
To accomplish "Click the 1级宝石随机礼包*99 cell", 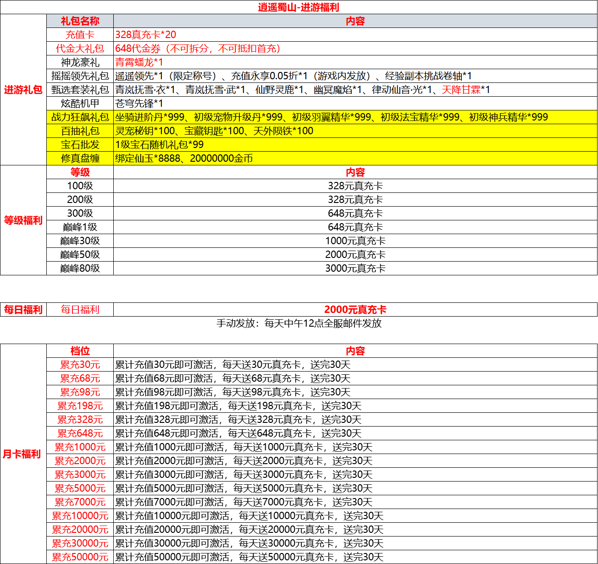I will (x=160, y=145).
